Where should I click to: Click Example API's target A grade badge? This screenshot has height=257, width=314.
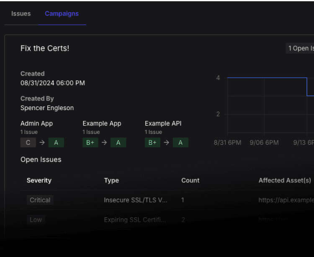[x=180, y=143]
